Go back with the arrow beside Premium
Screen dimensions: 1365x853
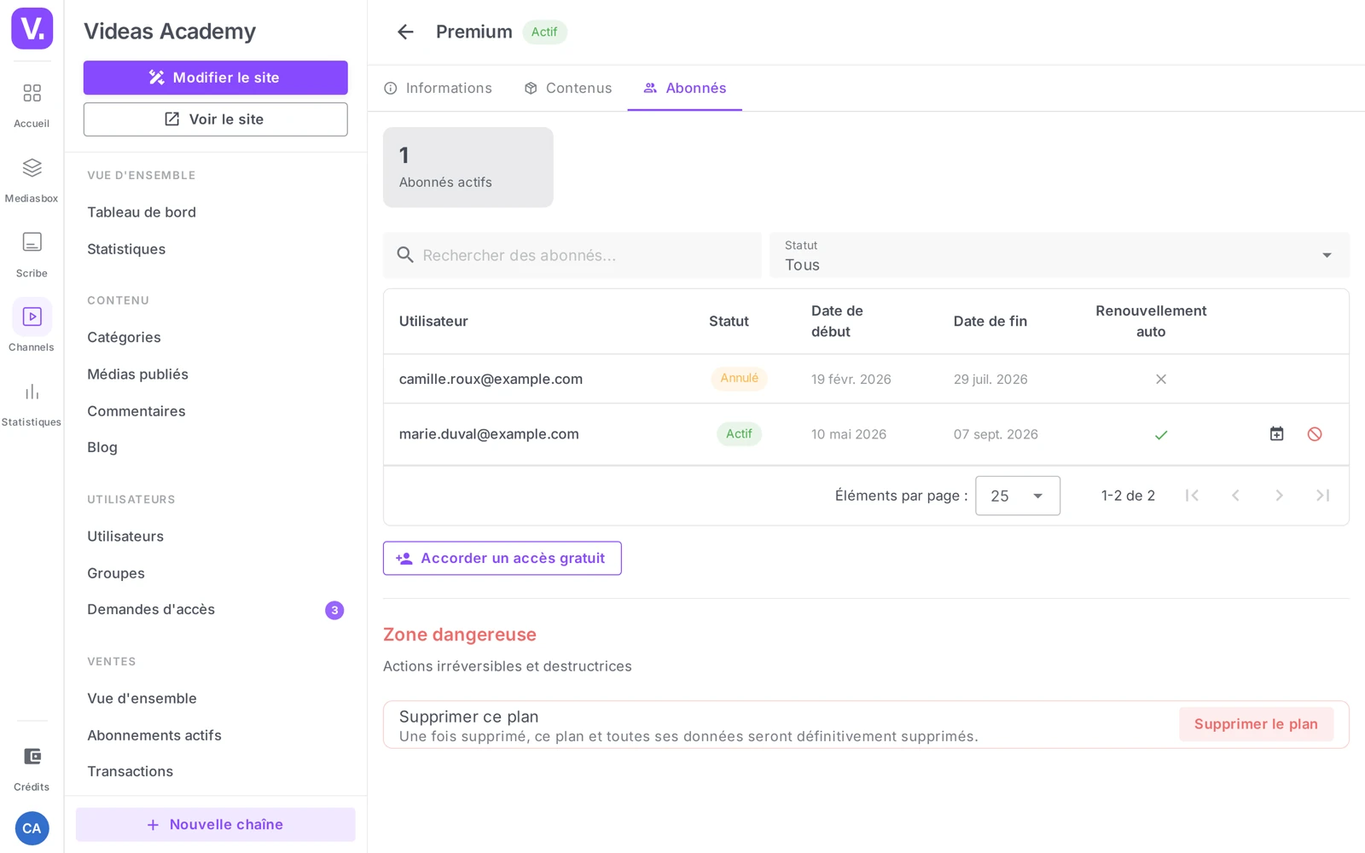tap(405, 32)
